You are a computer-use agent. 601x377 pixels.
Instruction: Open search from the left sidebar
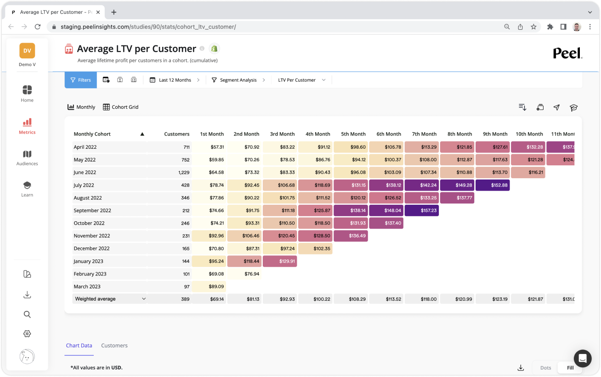pos(27,315)
